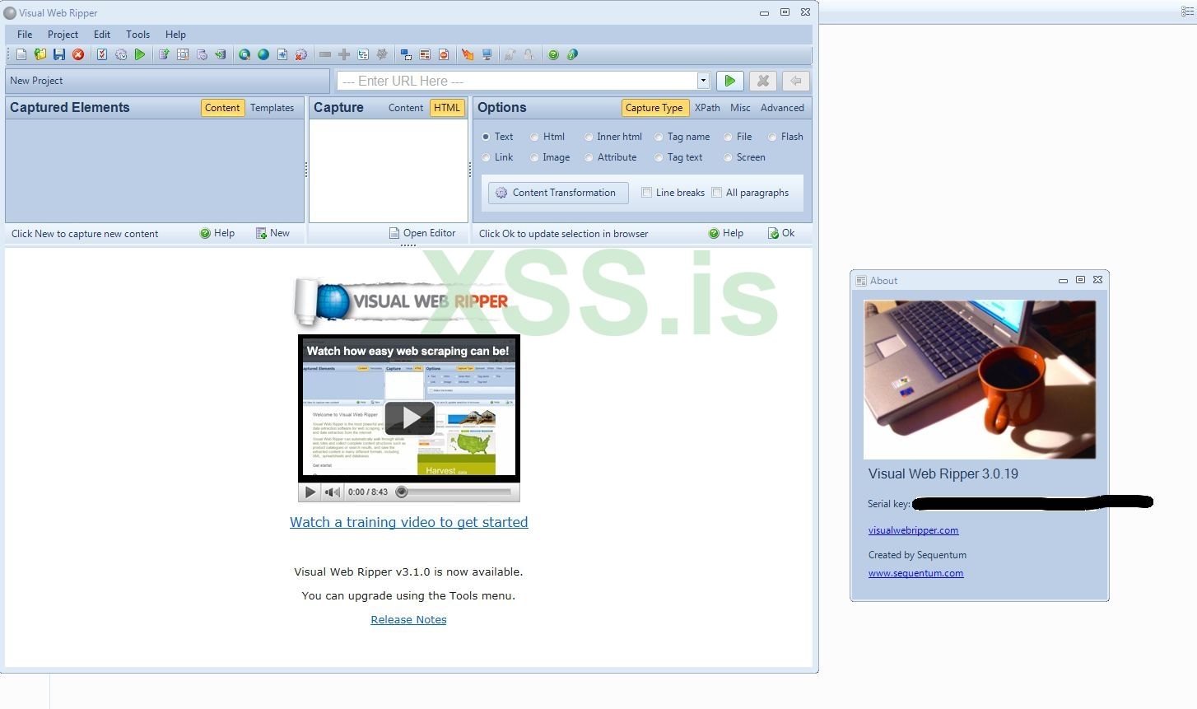Screen dimensions: 1197x709
Task: Select the Html capture type radio button
Action: [x=534, y=137]
